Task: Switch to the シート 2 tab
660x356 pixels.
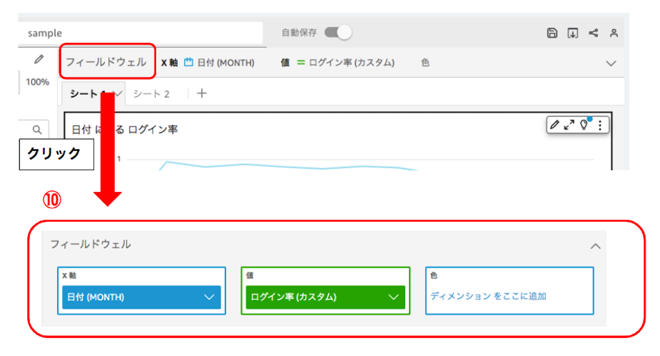Action: pos(151,94)
